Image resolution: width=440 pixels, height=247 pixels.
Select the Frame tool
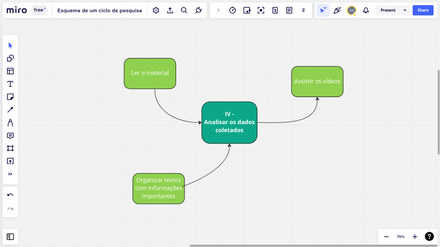[x=10, y=149]
